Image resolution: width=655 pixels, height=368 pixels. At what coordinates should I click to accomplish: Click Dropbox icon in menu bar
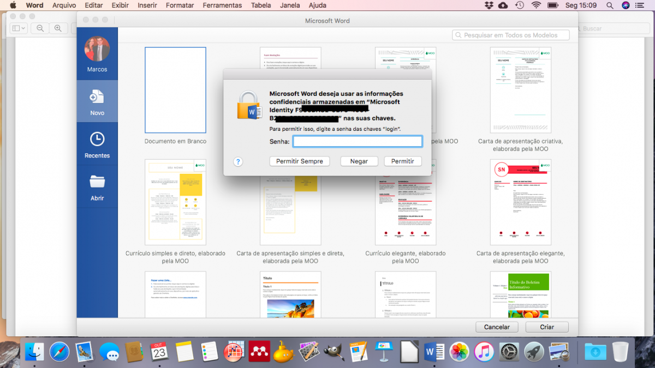tap(489, 5)
